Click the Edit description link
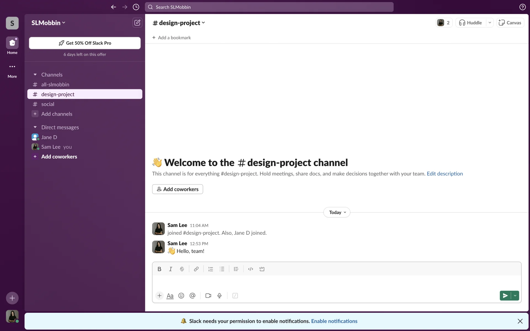 (x=445, y=173)
